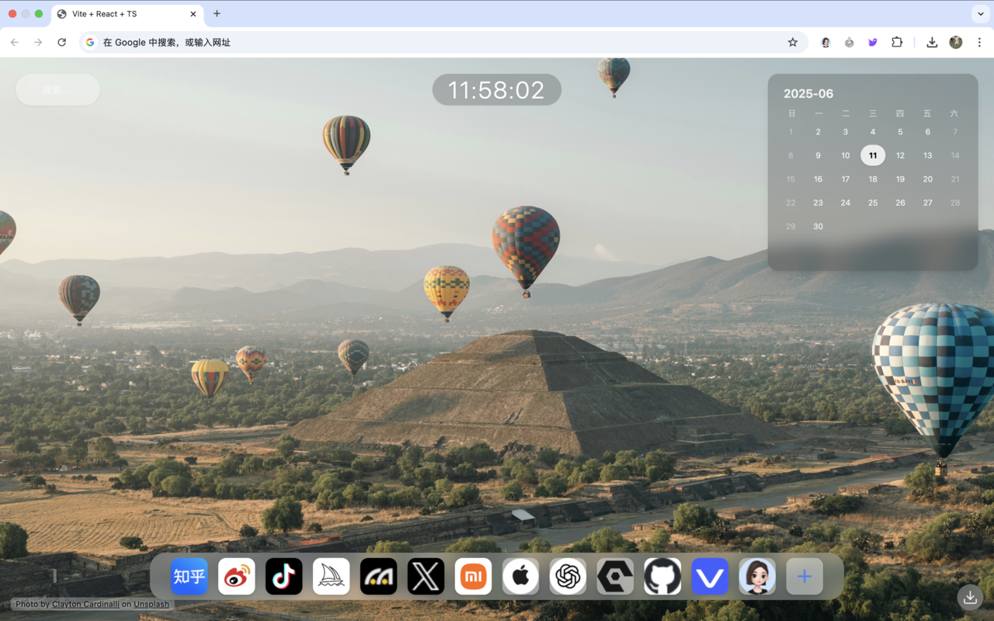Image resolution: width=994 pixels, height=621 pixels.
Task: Focus the Google address bar
Action: point(443,43)
